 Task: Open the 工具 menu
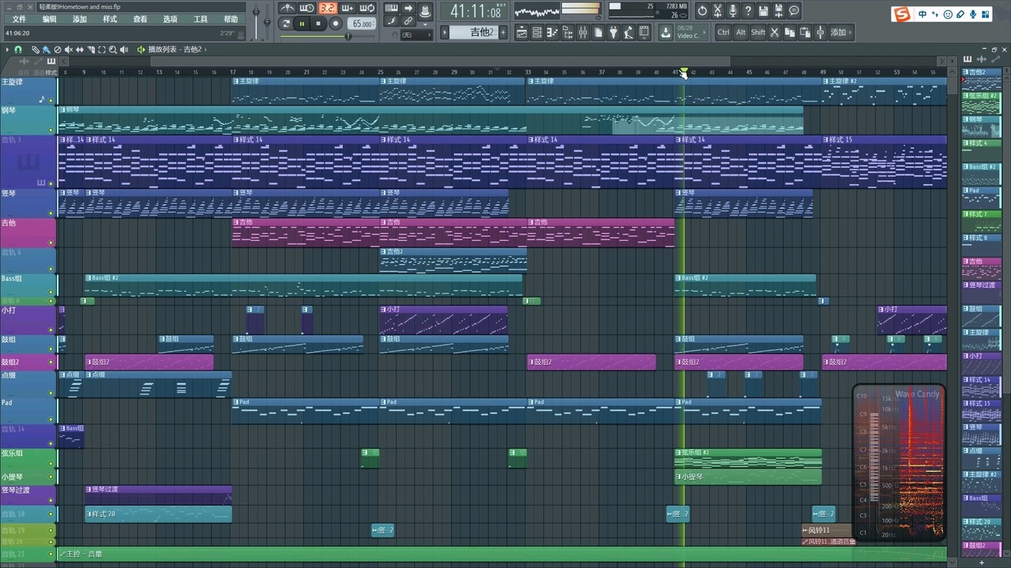tap(200, 19)
